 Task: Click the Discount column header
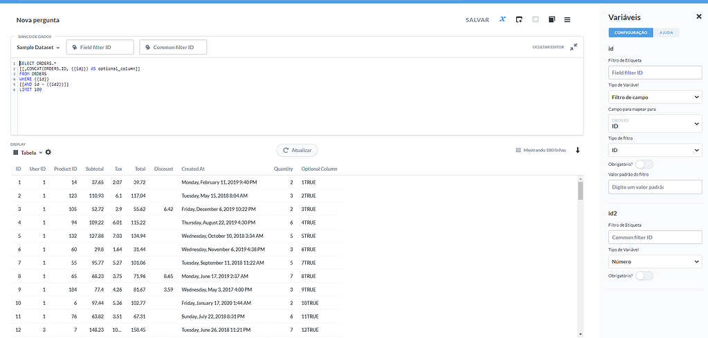(163, 169)
